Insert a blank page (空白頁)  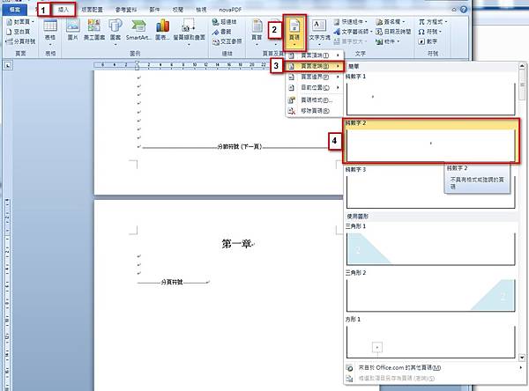19,32
